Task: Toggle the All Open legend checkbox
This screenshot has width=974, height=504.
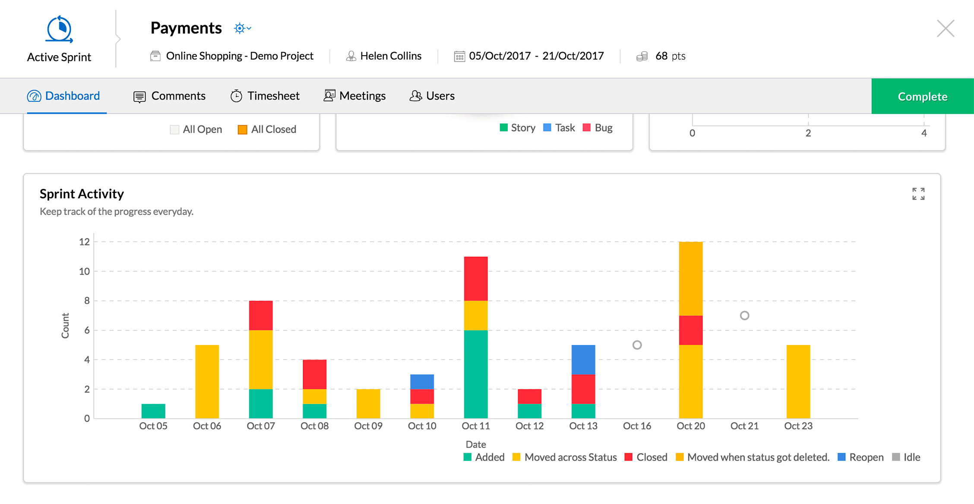Action: coord(174,129)
